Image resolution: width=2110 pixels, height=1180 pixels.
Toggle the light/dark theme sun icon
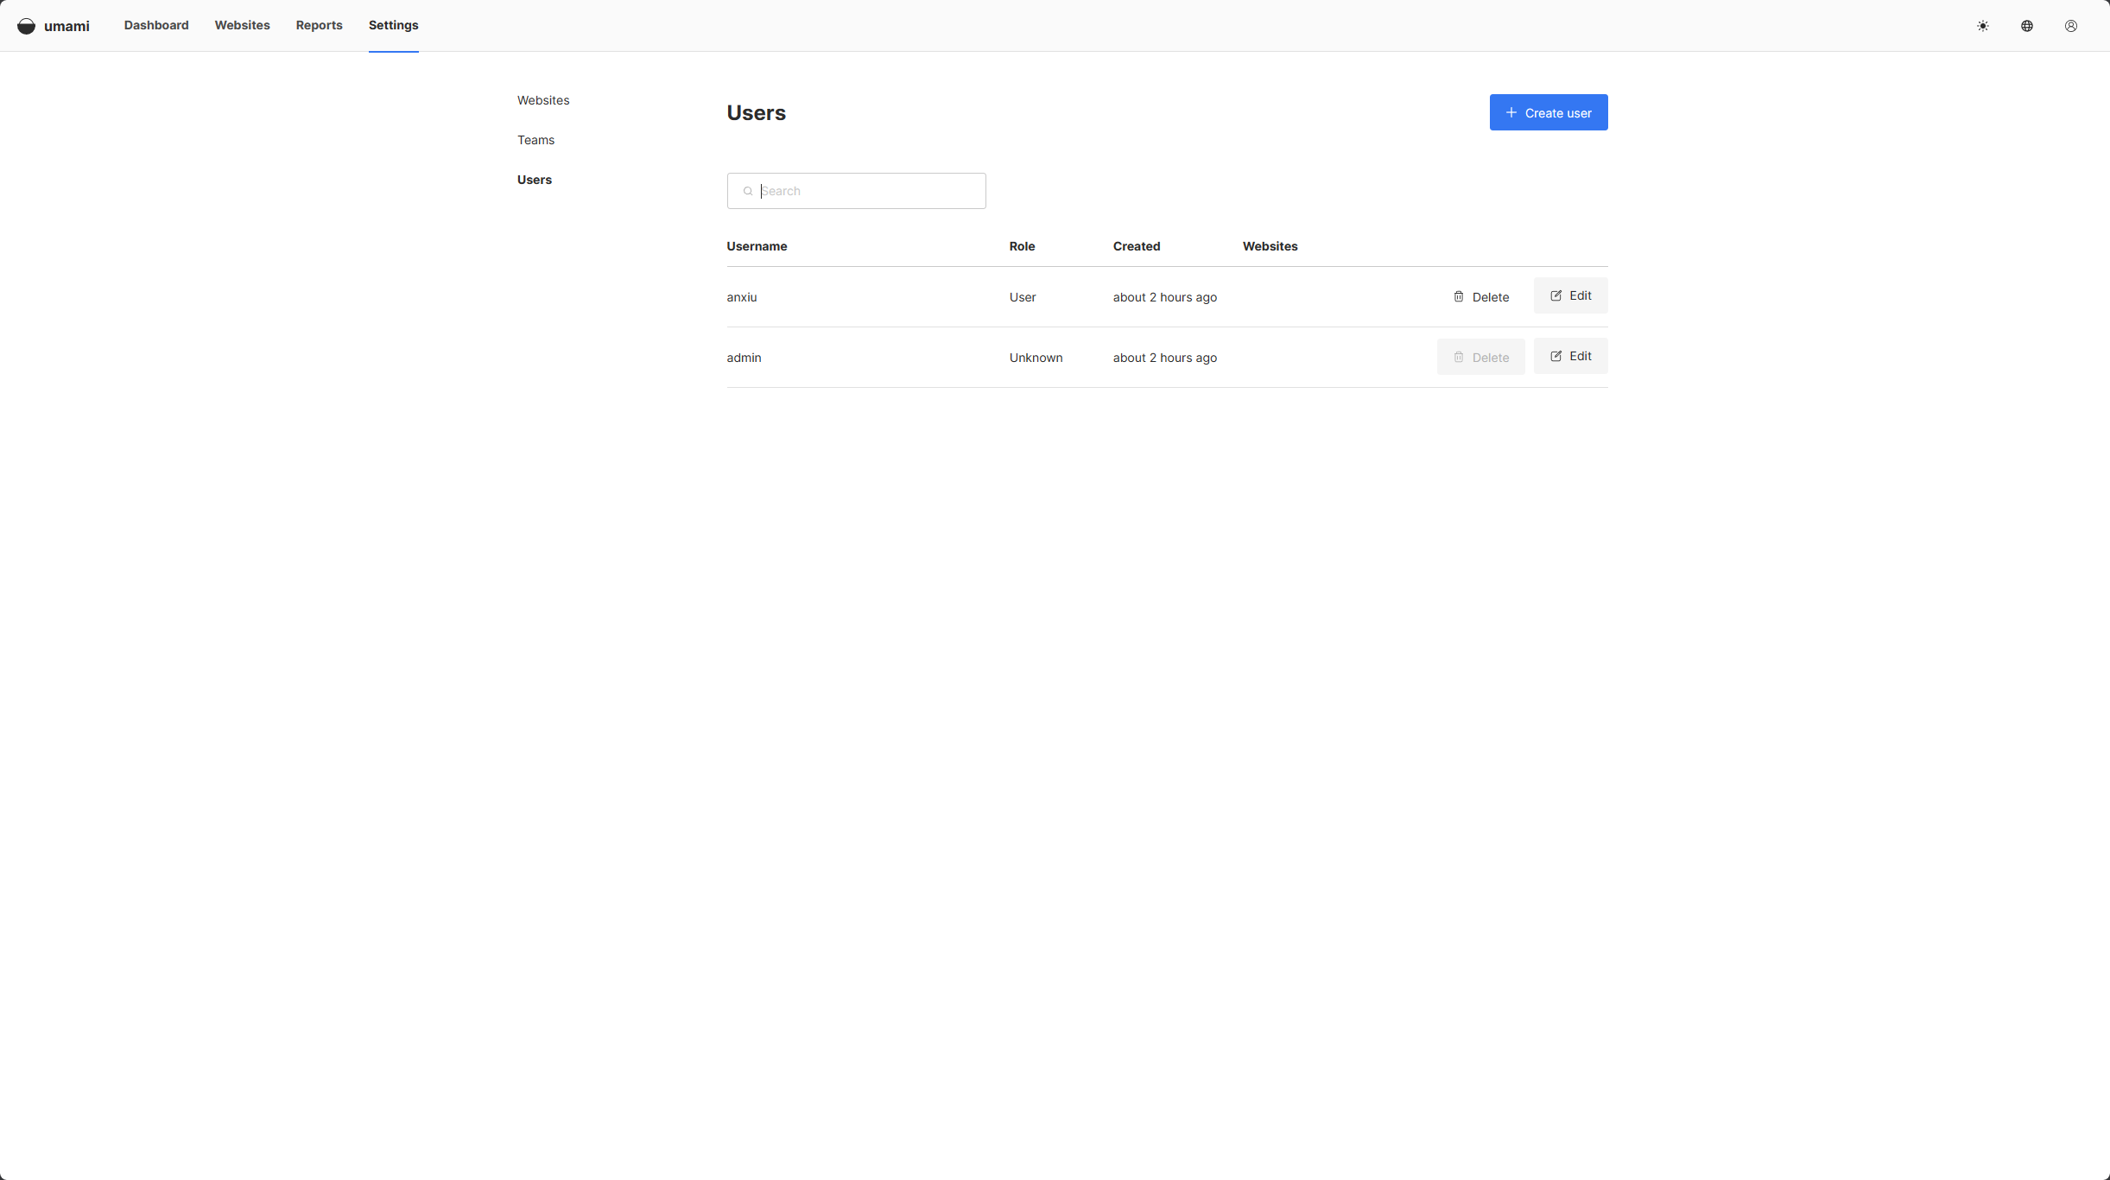pyautogui.click(x=1983, y=26)
